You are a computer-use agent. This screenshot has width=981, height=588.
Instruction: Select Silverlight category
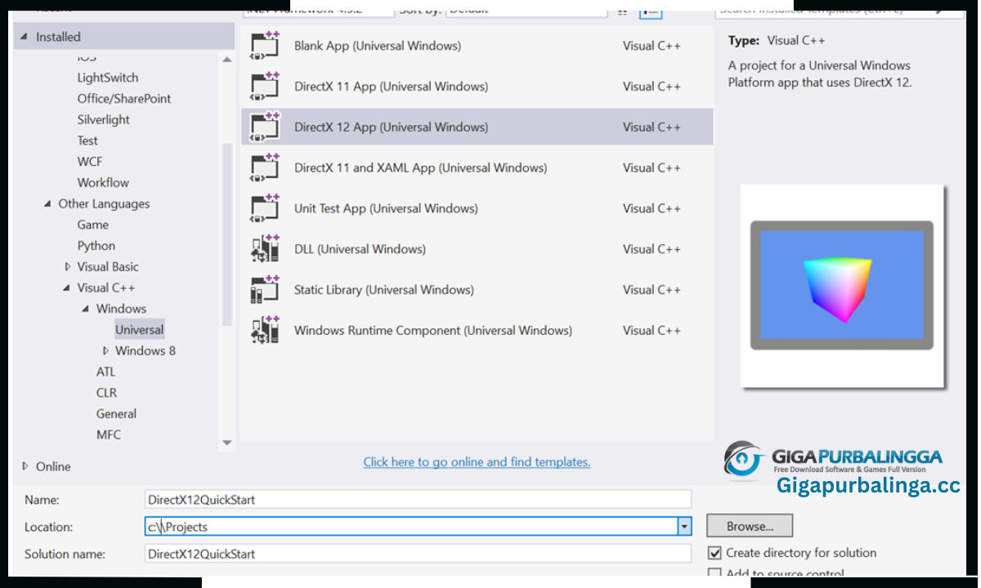click(x=104, y=120)
